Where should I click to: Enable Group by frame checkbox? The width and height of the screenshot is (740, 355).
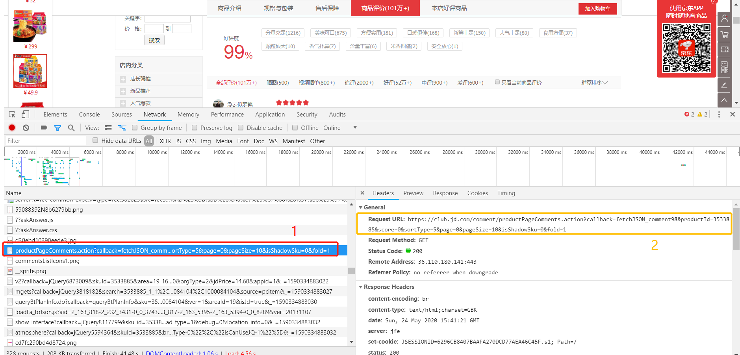(x=135, y=128)
